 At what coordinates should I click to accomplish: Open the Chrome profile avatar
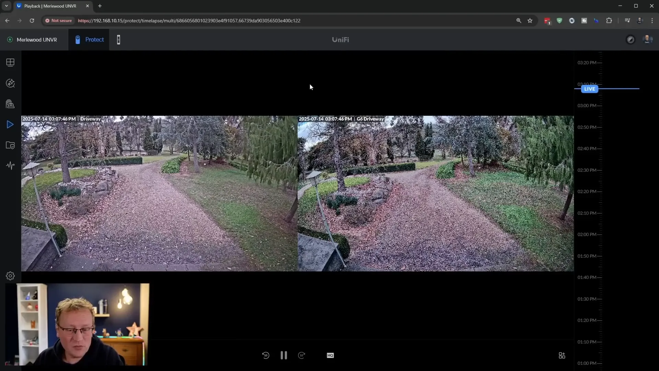(x=640, y=21)
